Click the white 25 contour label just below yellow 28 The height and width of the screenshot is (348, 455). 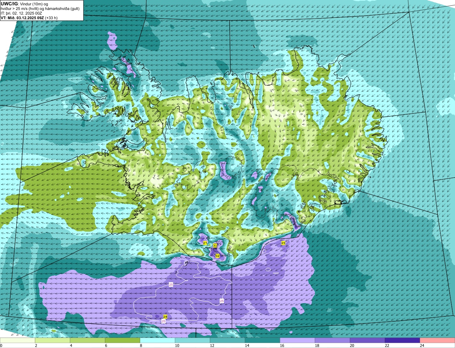click(164, 321)
